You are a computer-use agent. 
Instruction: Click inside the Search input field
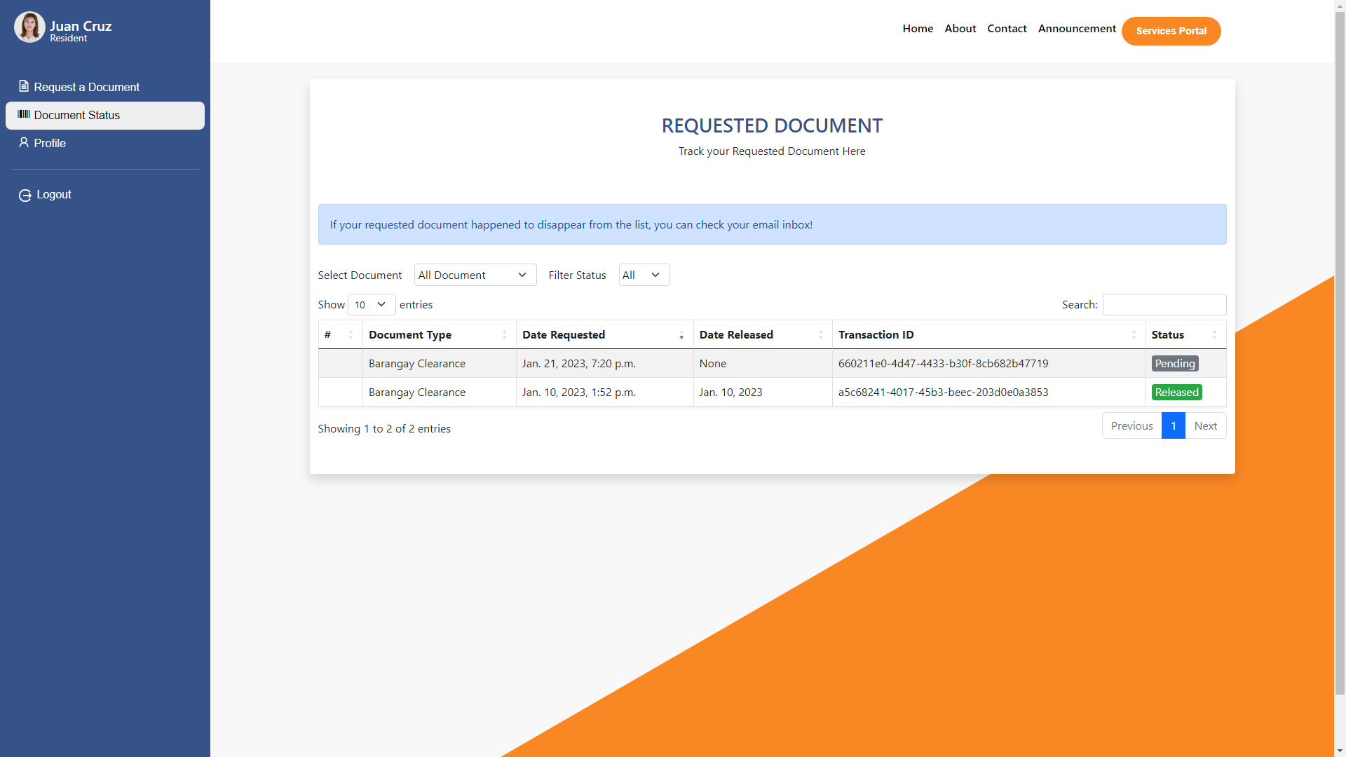(x=1164, y=304)
